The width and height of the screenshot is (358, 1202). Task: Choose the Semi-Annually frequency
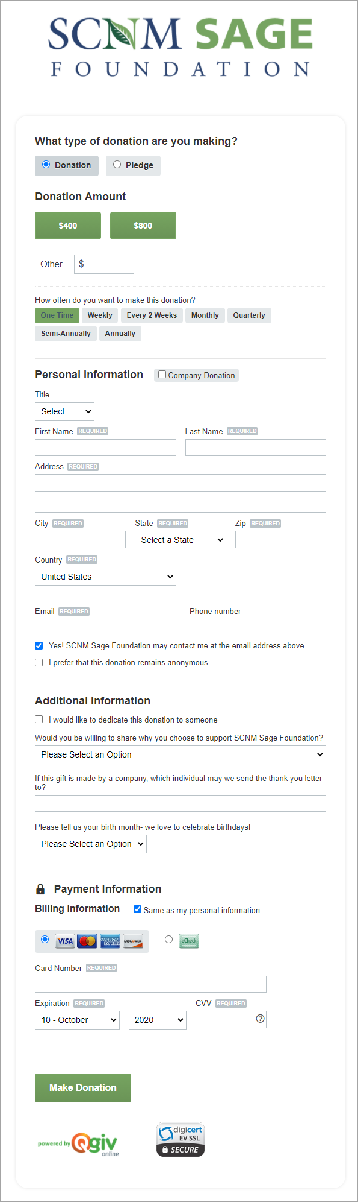tap(66, 334)
